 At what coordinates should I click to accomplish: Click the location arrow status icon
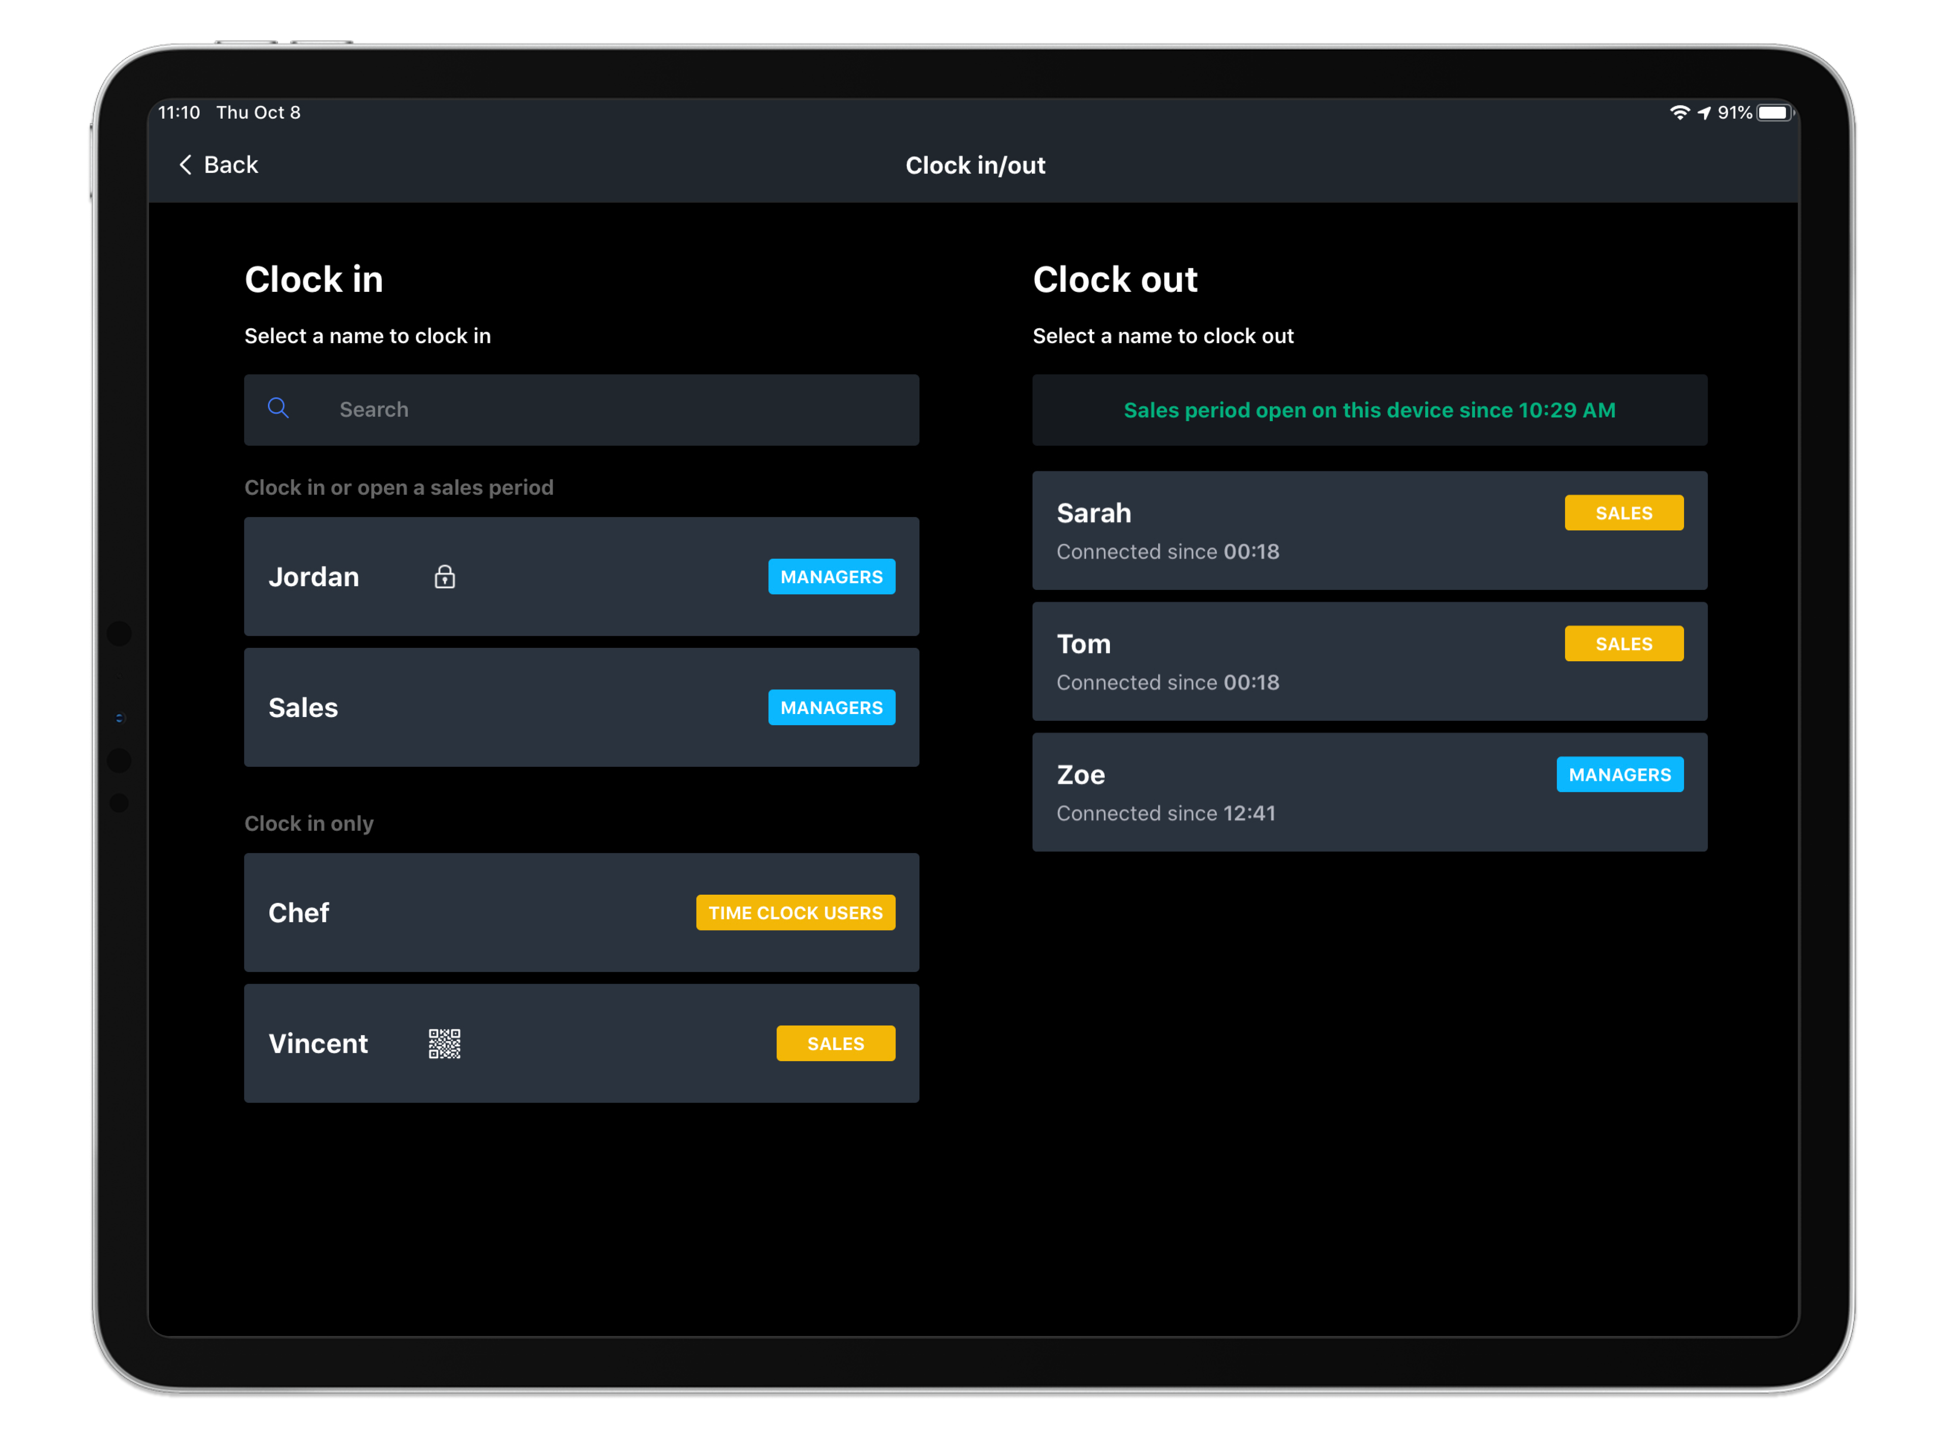[1704, 113]
